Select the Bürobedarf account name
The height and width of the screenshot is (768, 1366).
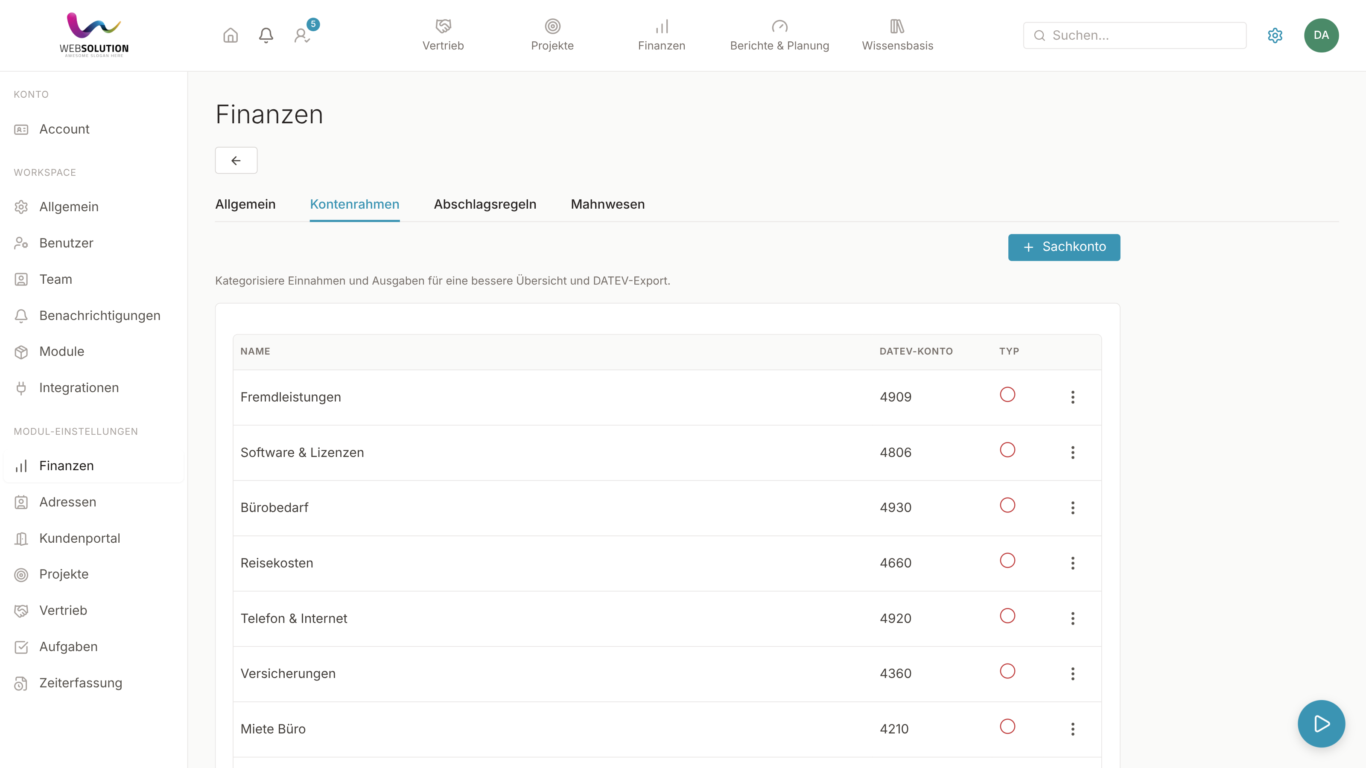click(274, 508)
